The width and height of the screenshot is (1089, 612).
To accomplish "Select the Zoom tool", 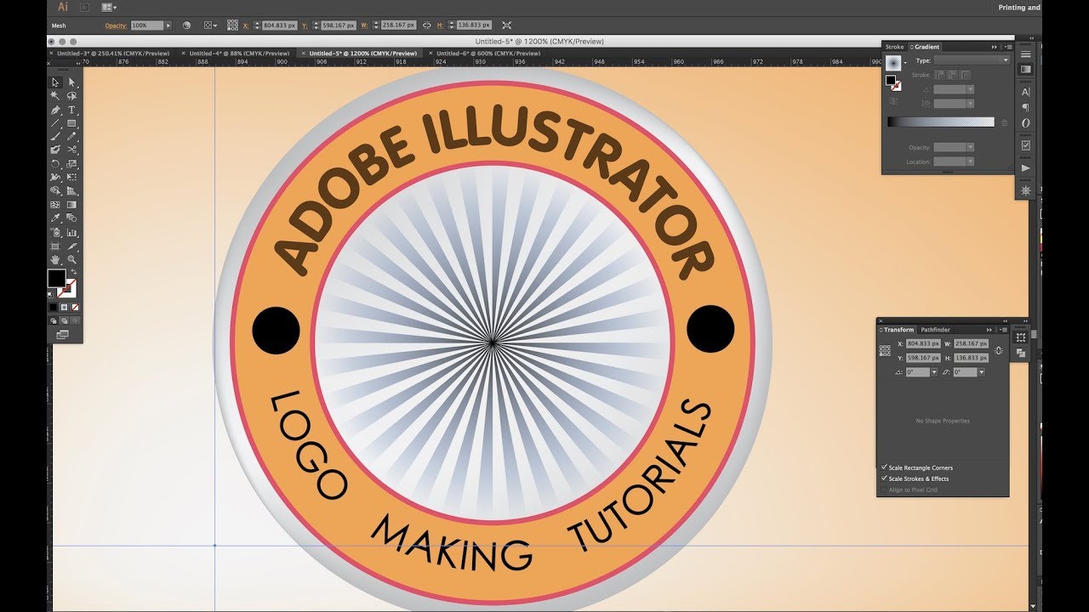I will (72, 258).
